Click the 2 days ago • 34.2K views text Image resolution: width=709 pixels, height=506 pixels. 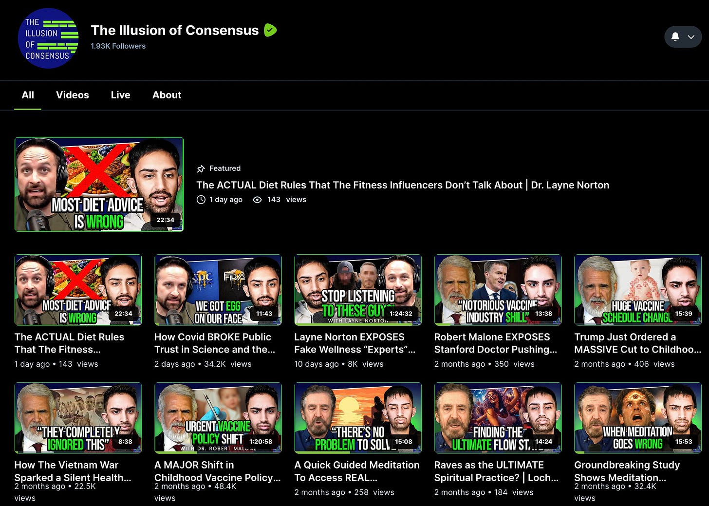click(x=203, y=364)
